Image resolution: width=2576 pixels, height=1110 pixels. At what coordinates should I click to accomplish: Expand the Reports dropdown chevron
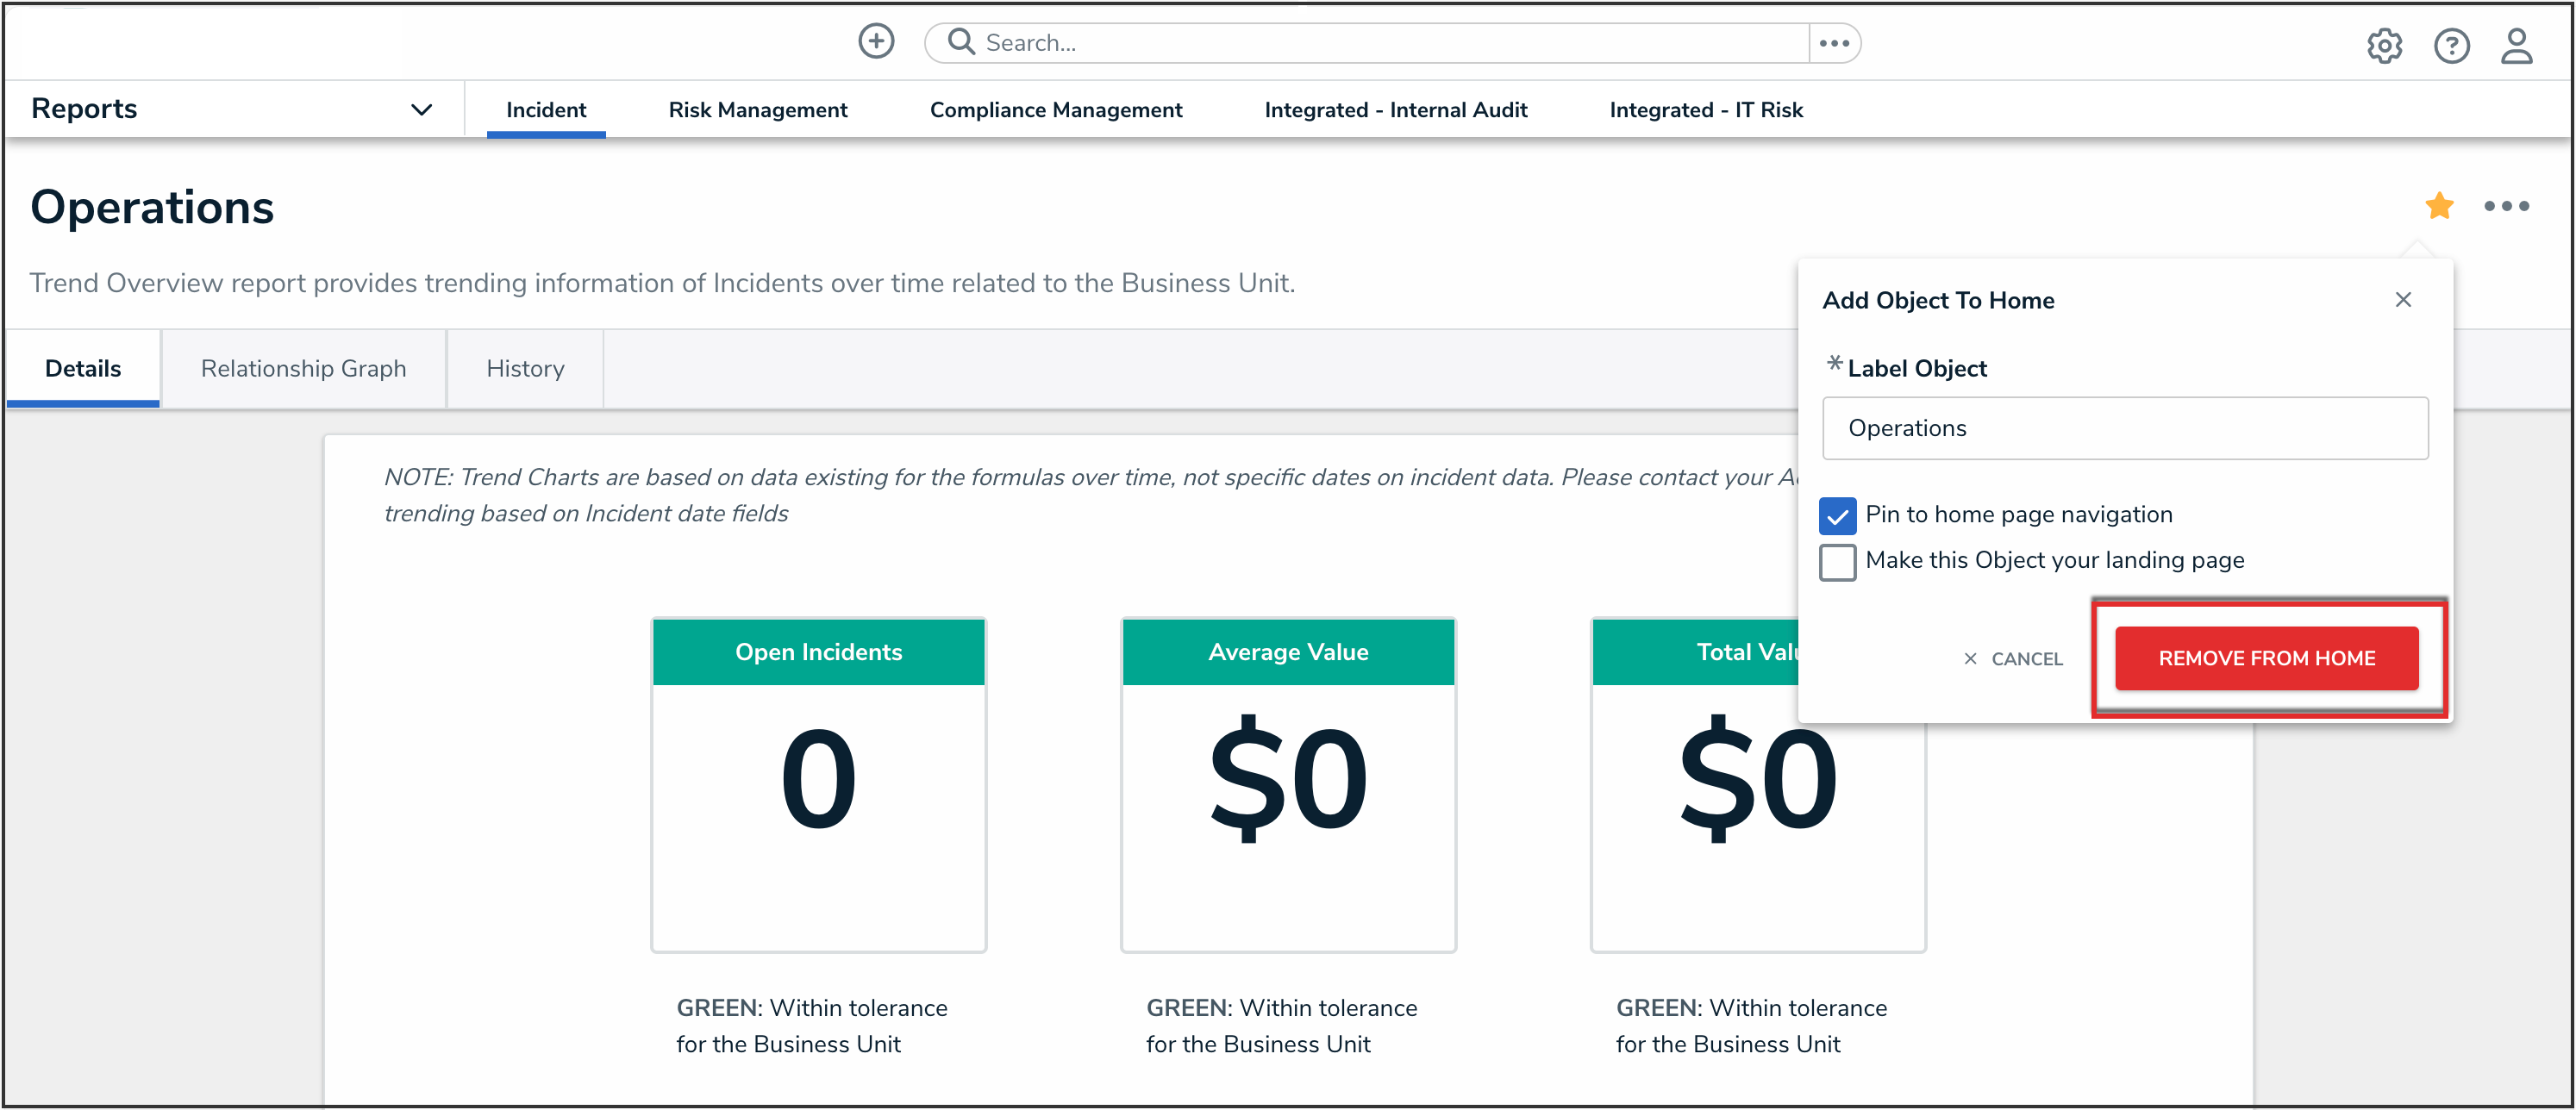pyautogui.click(x=422, y=110)
